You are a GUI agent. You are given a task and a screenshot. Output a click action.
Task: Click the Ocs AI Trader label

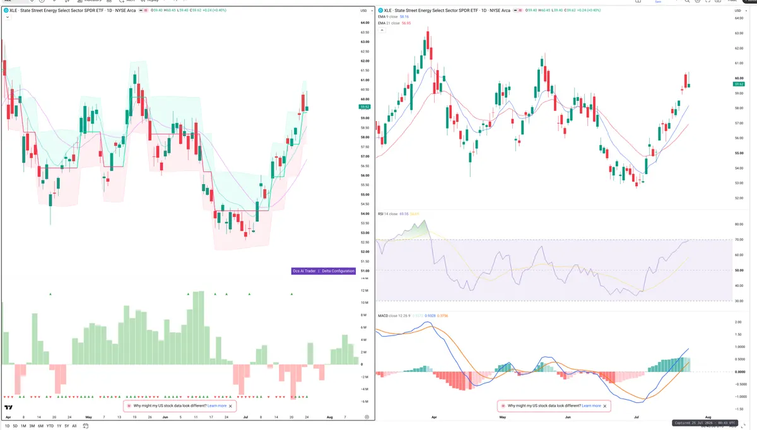pos(305,271)
